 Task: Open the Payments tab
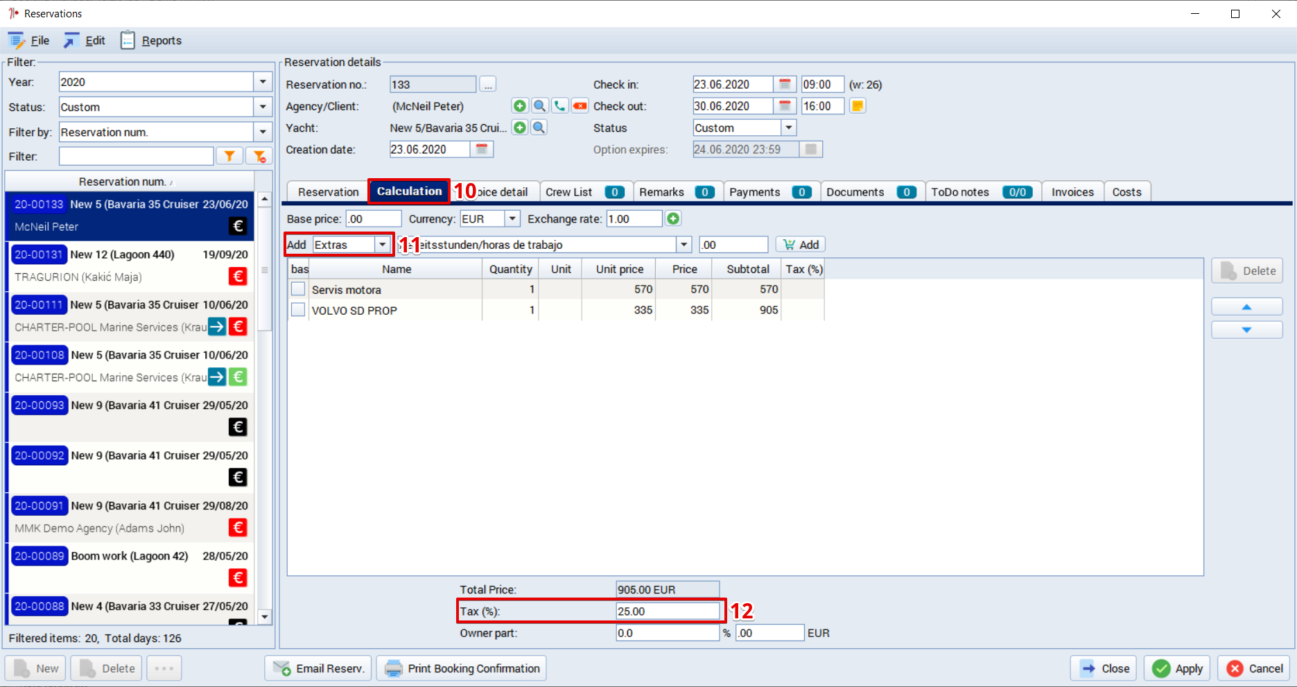[772, 192]
